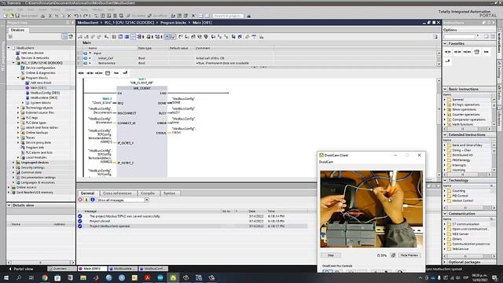The width and height of the screenshot is (503, 283).
Task: Select the 'Project closed' message row
Action: click(x=193, y=221)
